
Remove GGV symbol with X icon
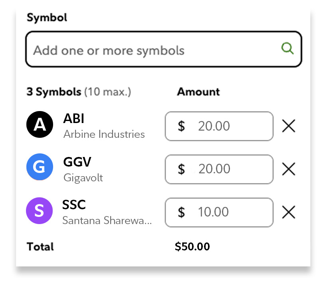(288, 169)
